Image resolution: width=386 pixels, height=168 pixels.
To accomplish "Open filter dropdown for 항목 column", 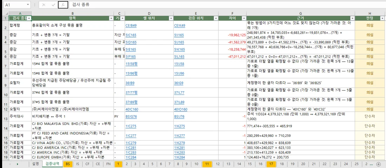I will [x=111, y=18].
